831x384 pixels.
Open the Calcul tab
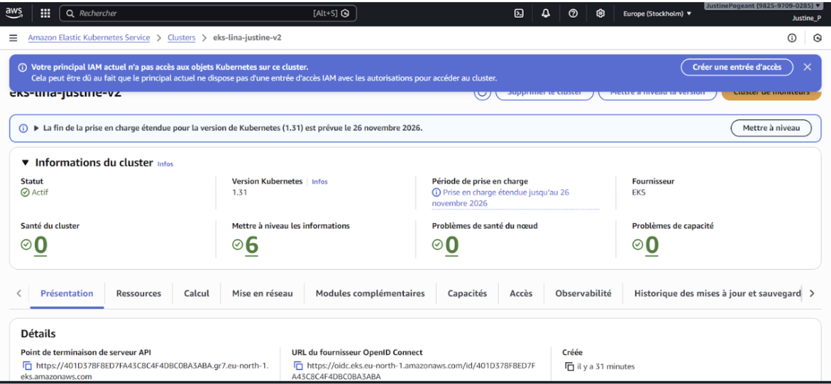pos(197,293)
